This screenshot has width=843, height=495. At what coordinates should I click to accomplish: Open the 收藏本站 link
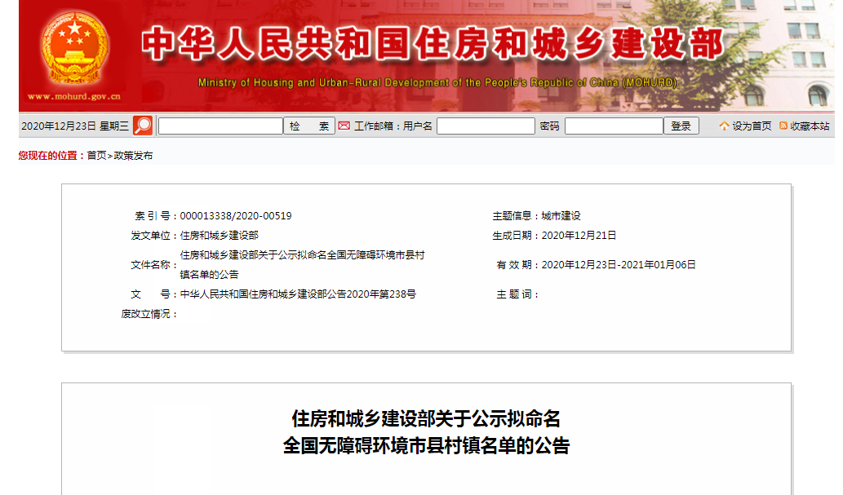tap(810, 126)
